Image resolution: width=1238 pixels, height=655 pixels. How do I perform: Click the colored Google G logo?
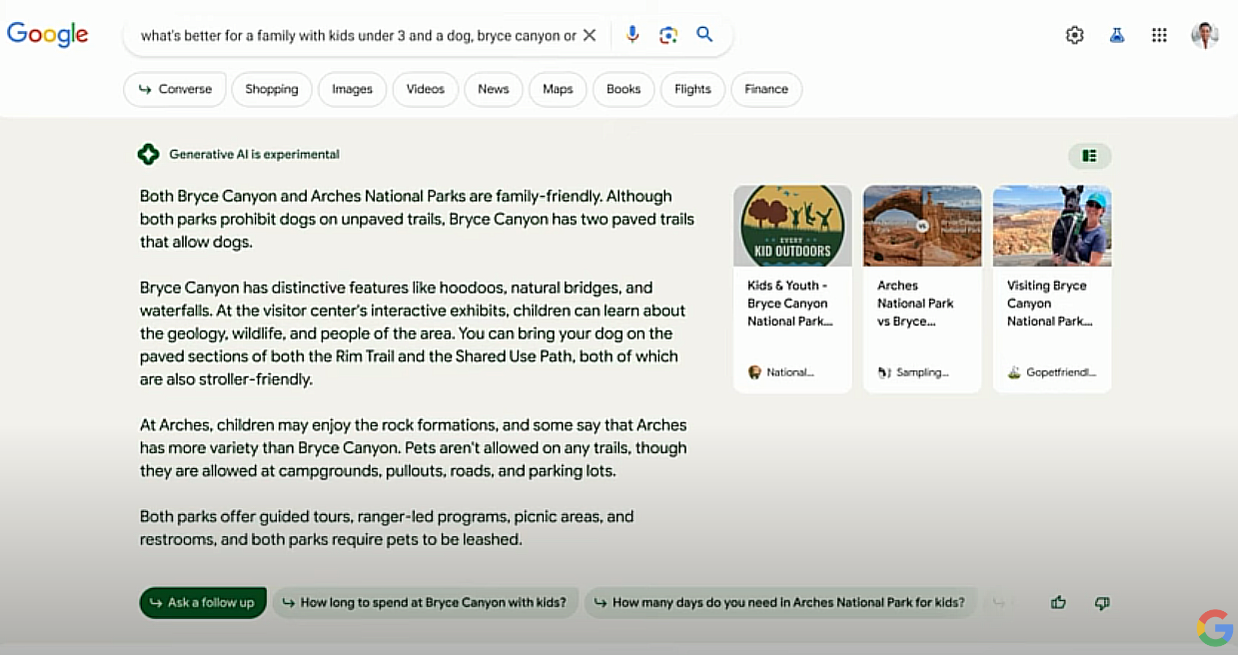click(x=1215, y=628)
